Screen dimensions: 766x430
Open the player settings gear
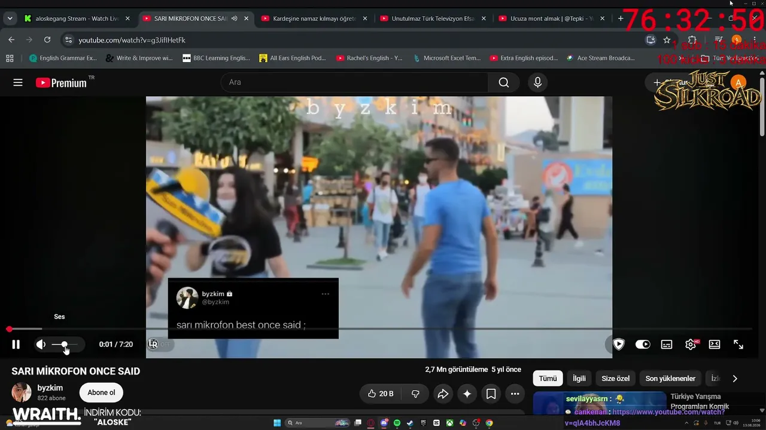click(691, 345)
